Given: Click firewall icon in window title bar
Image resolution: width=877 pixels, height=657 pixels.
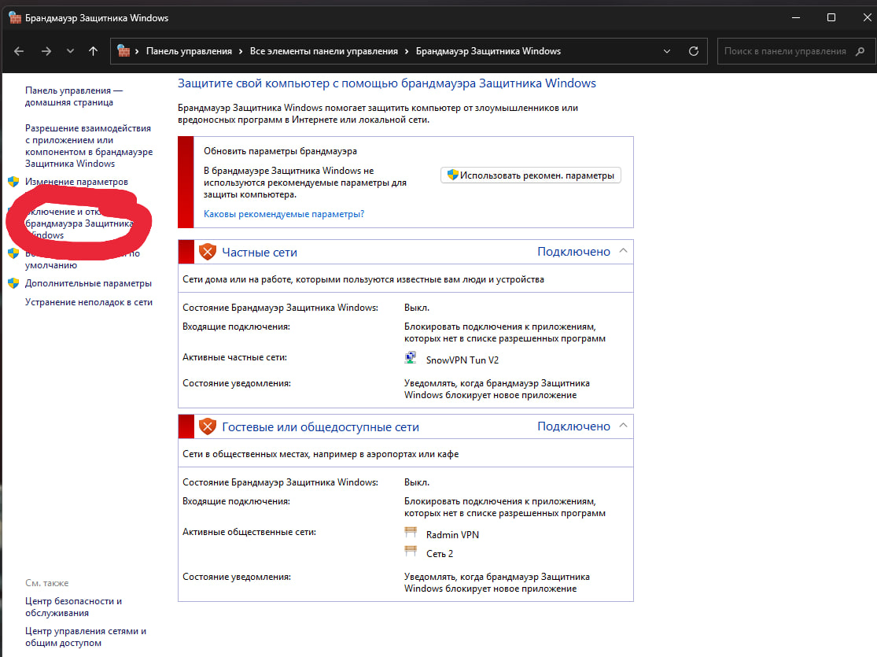Looking at the screenshot, I should pos(14,17).
